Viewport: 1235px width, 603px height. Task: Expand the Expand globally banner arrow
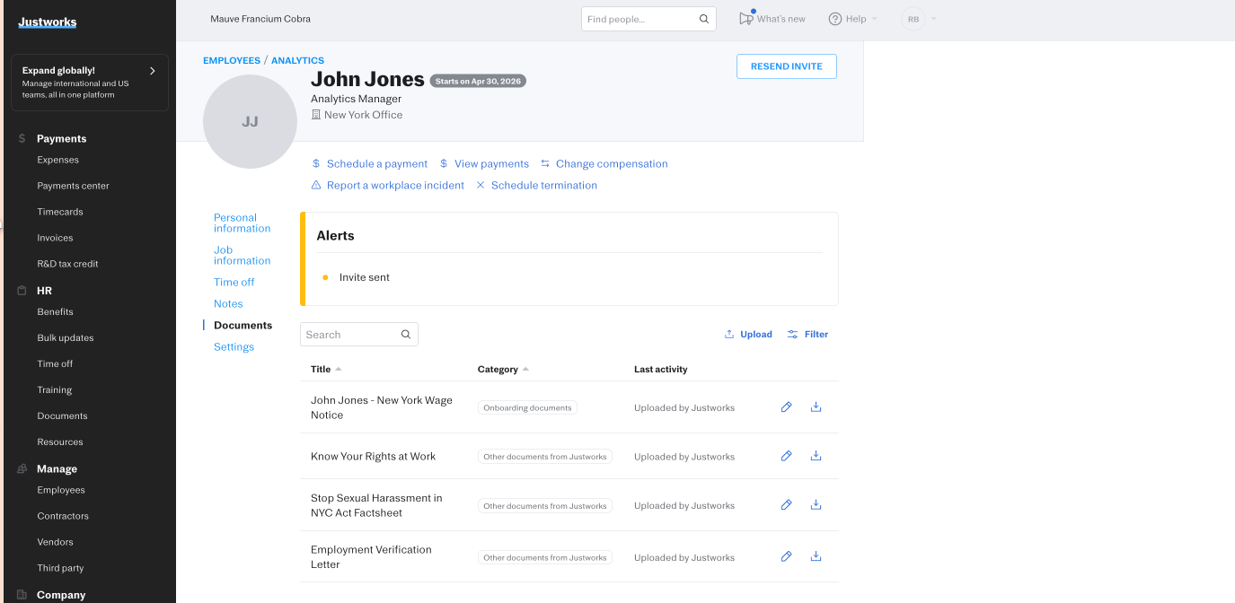coord(152,71)
